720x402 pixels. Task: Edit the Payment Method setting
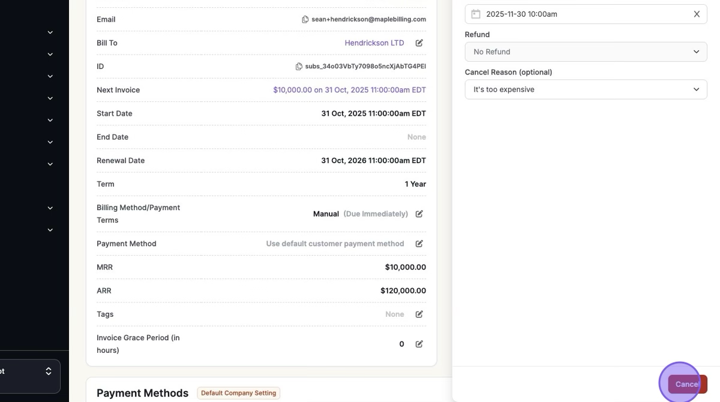419,244
